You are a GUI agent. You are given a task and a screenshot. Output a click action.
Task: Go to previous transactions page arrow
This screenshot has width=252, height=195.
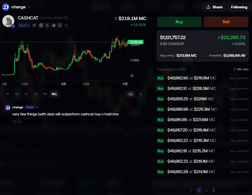pyautogui.click(x=192, y=190)
